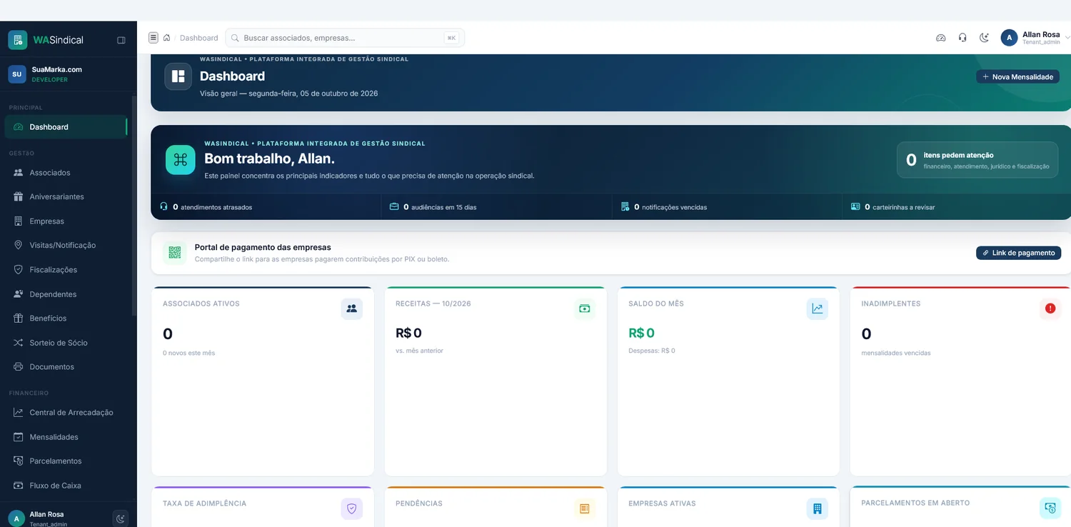This screenshot has width=1071, height=527.
Task: Open Sorteio de Sócio in the sidebar
Action: (x=66, y=343)
